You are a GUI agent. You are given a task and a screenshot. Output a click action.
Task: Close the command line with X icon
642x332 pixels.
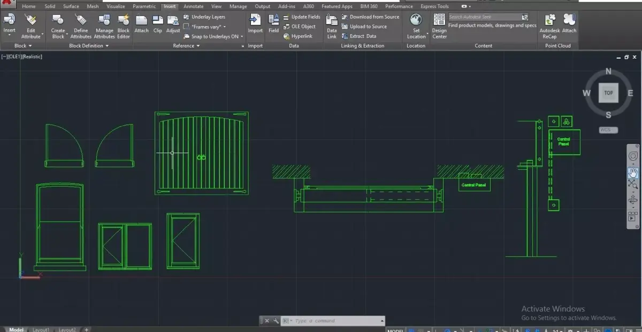point(267,321)
